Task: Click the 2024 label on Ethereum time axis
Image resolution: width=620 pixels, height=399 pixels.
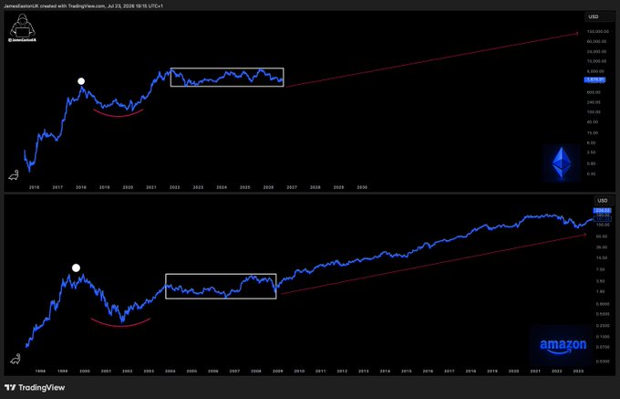Action: tap(222, 187)
